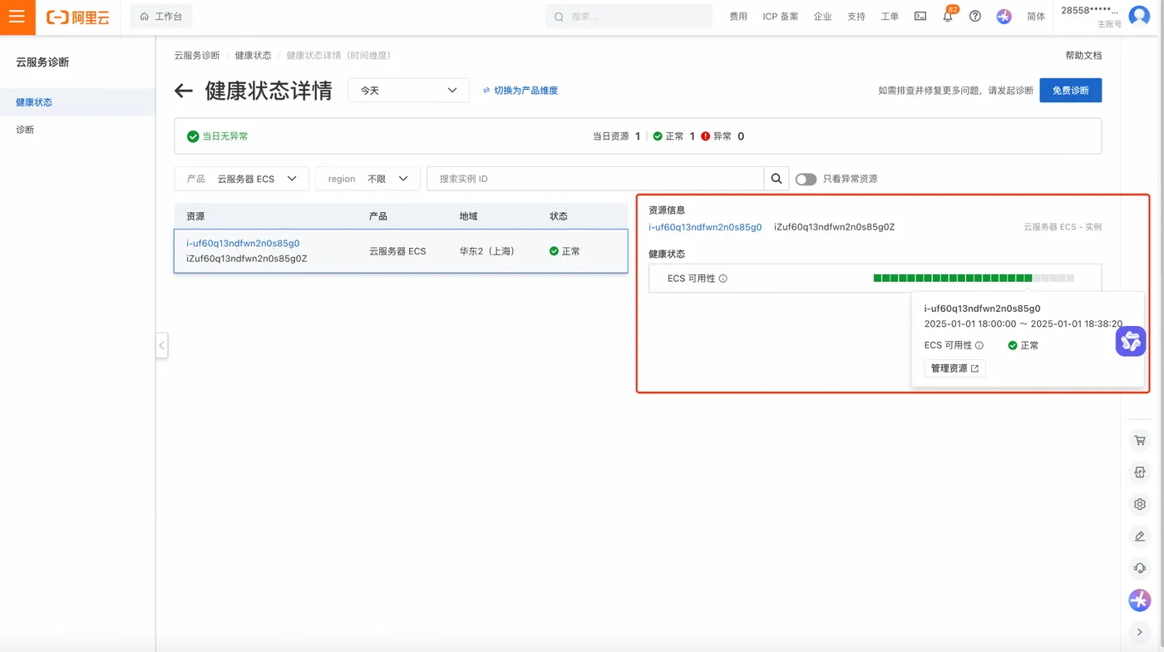Click the top search field
Screen dimensions: 1164x652
629,17
